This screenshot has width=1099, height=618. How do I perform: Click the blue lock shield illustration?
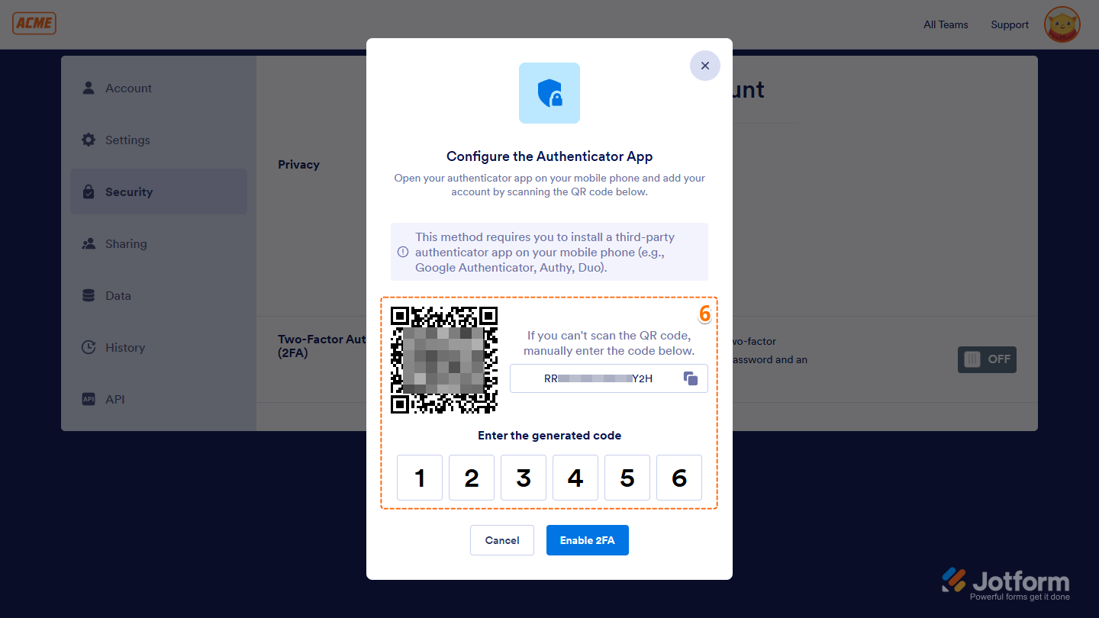tap(549, 93)
